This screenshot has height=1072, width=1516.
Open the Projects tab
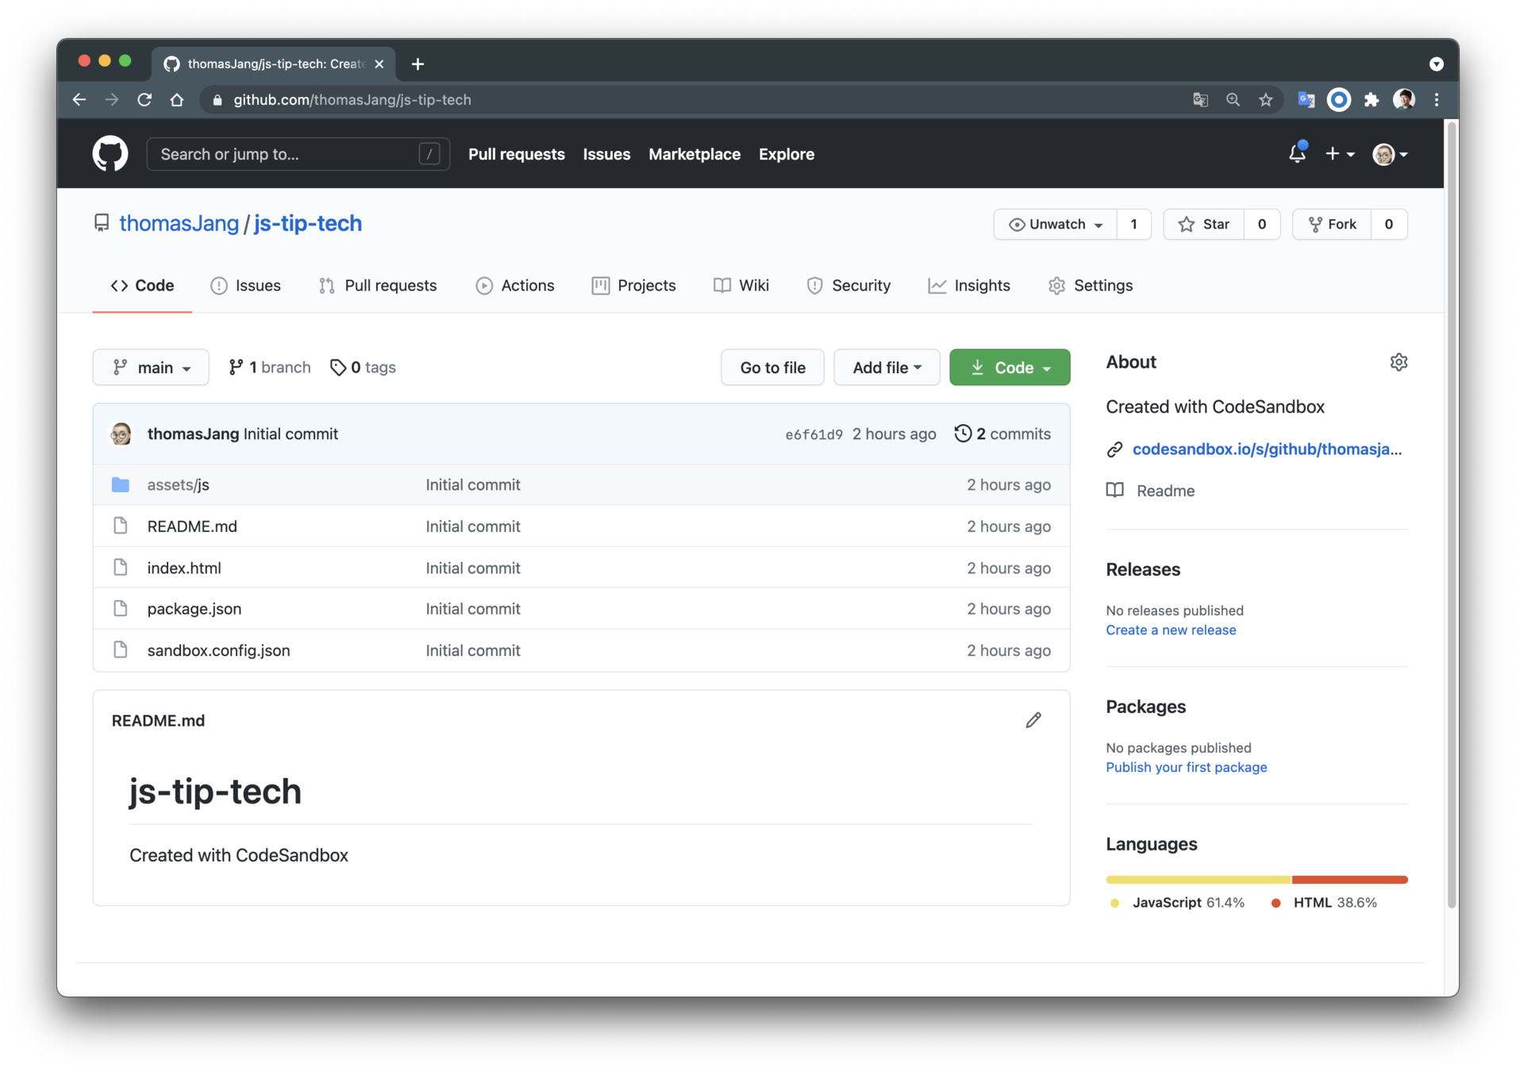coord(633,285)
